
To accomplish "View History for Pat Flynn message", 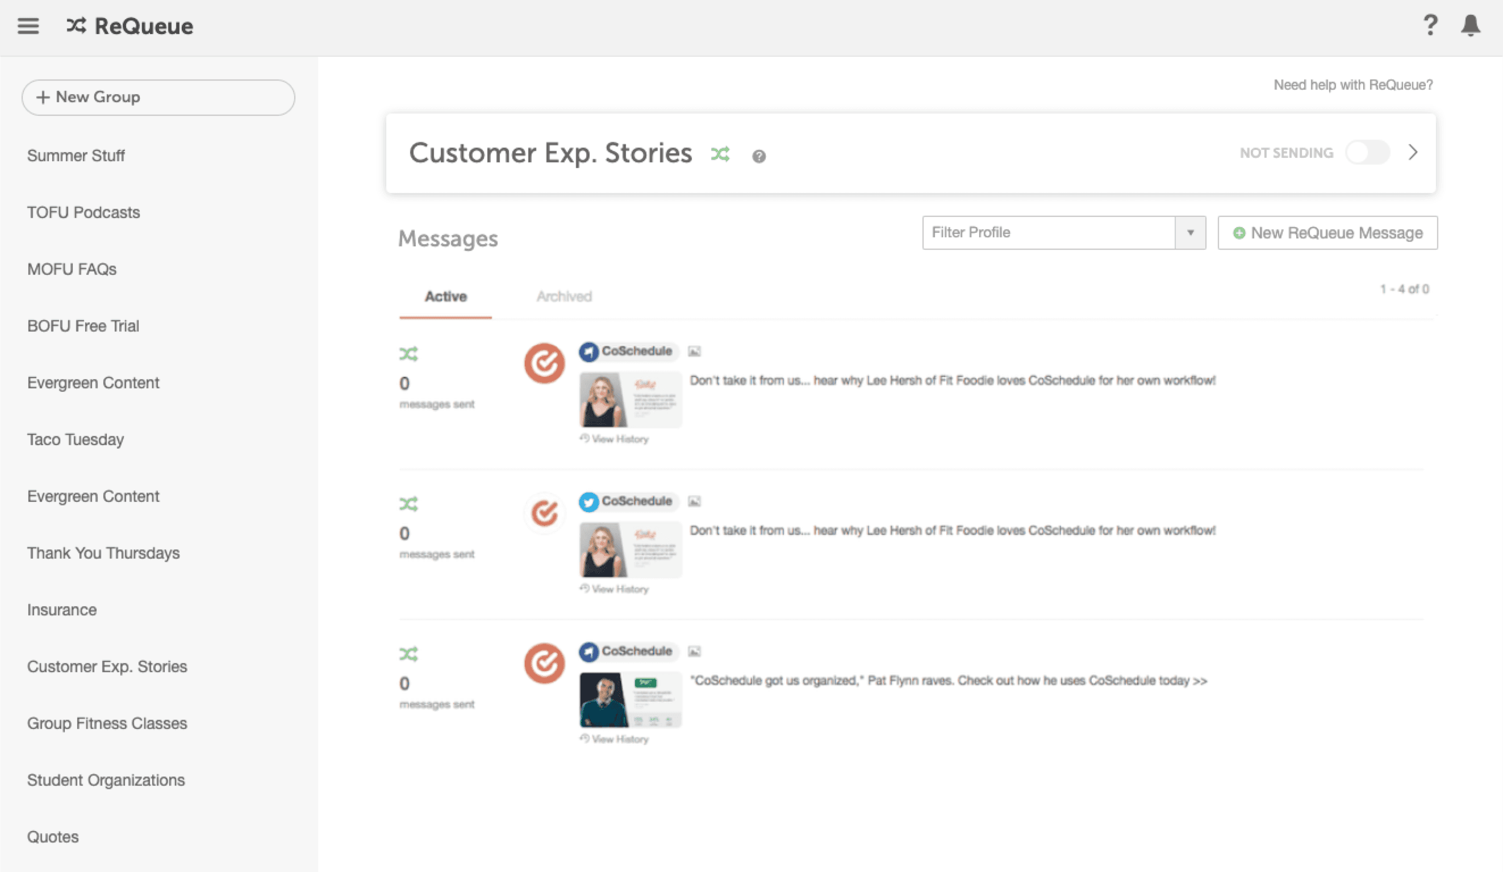I will click(615, 740).
